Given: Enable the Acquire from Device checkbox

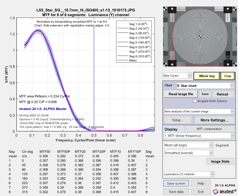Looking at the screenshot, I should tap(195, 101).
